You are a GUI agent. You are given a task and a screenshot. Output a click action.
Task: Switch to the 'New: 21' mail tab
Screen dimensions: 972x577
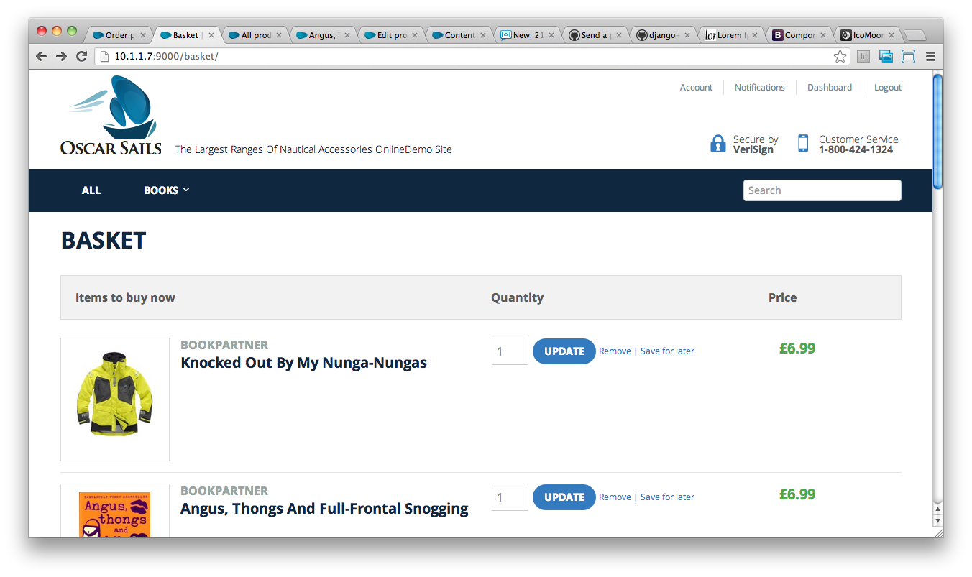pos(528,35)
